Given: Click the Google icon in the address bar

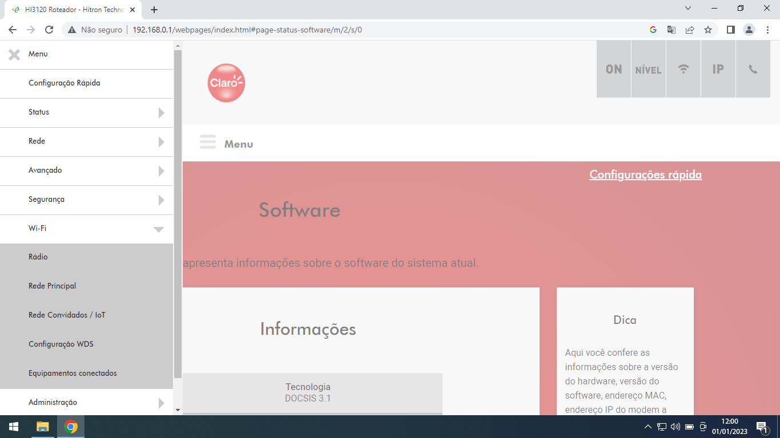Looking at the screenshot, I should pos(653,30).
